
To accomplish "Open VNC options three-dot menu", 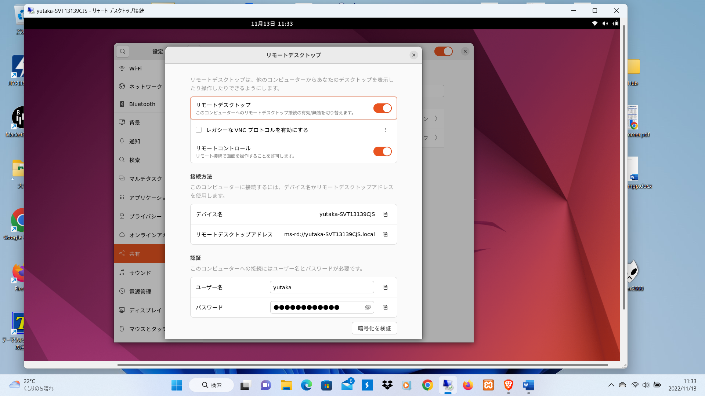I will (385, 130).
